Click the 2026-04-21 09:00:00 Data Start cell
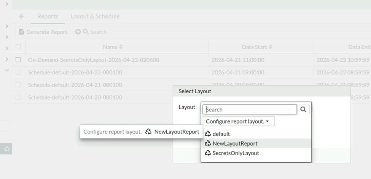The height and width of the screenshot is (179, 371). coord(238,72)
